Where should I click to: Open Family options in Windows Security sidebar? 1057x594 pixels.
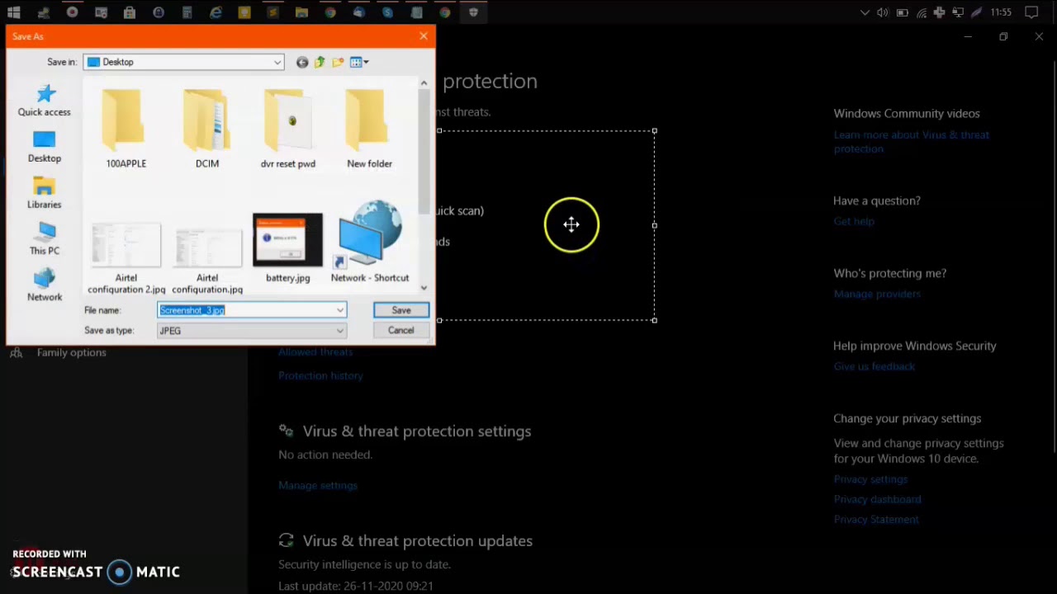pyautogui.click(x=71, y=352)
